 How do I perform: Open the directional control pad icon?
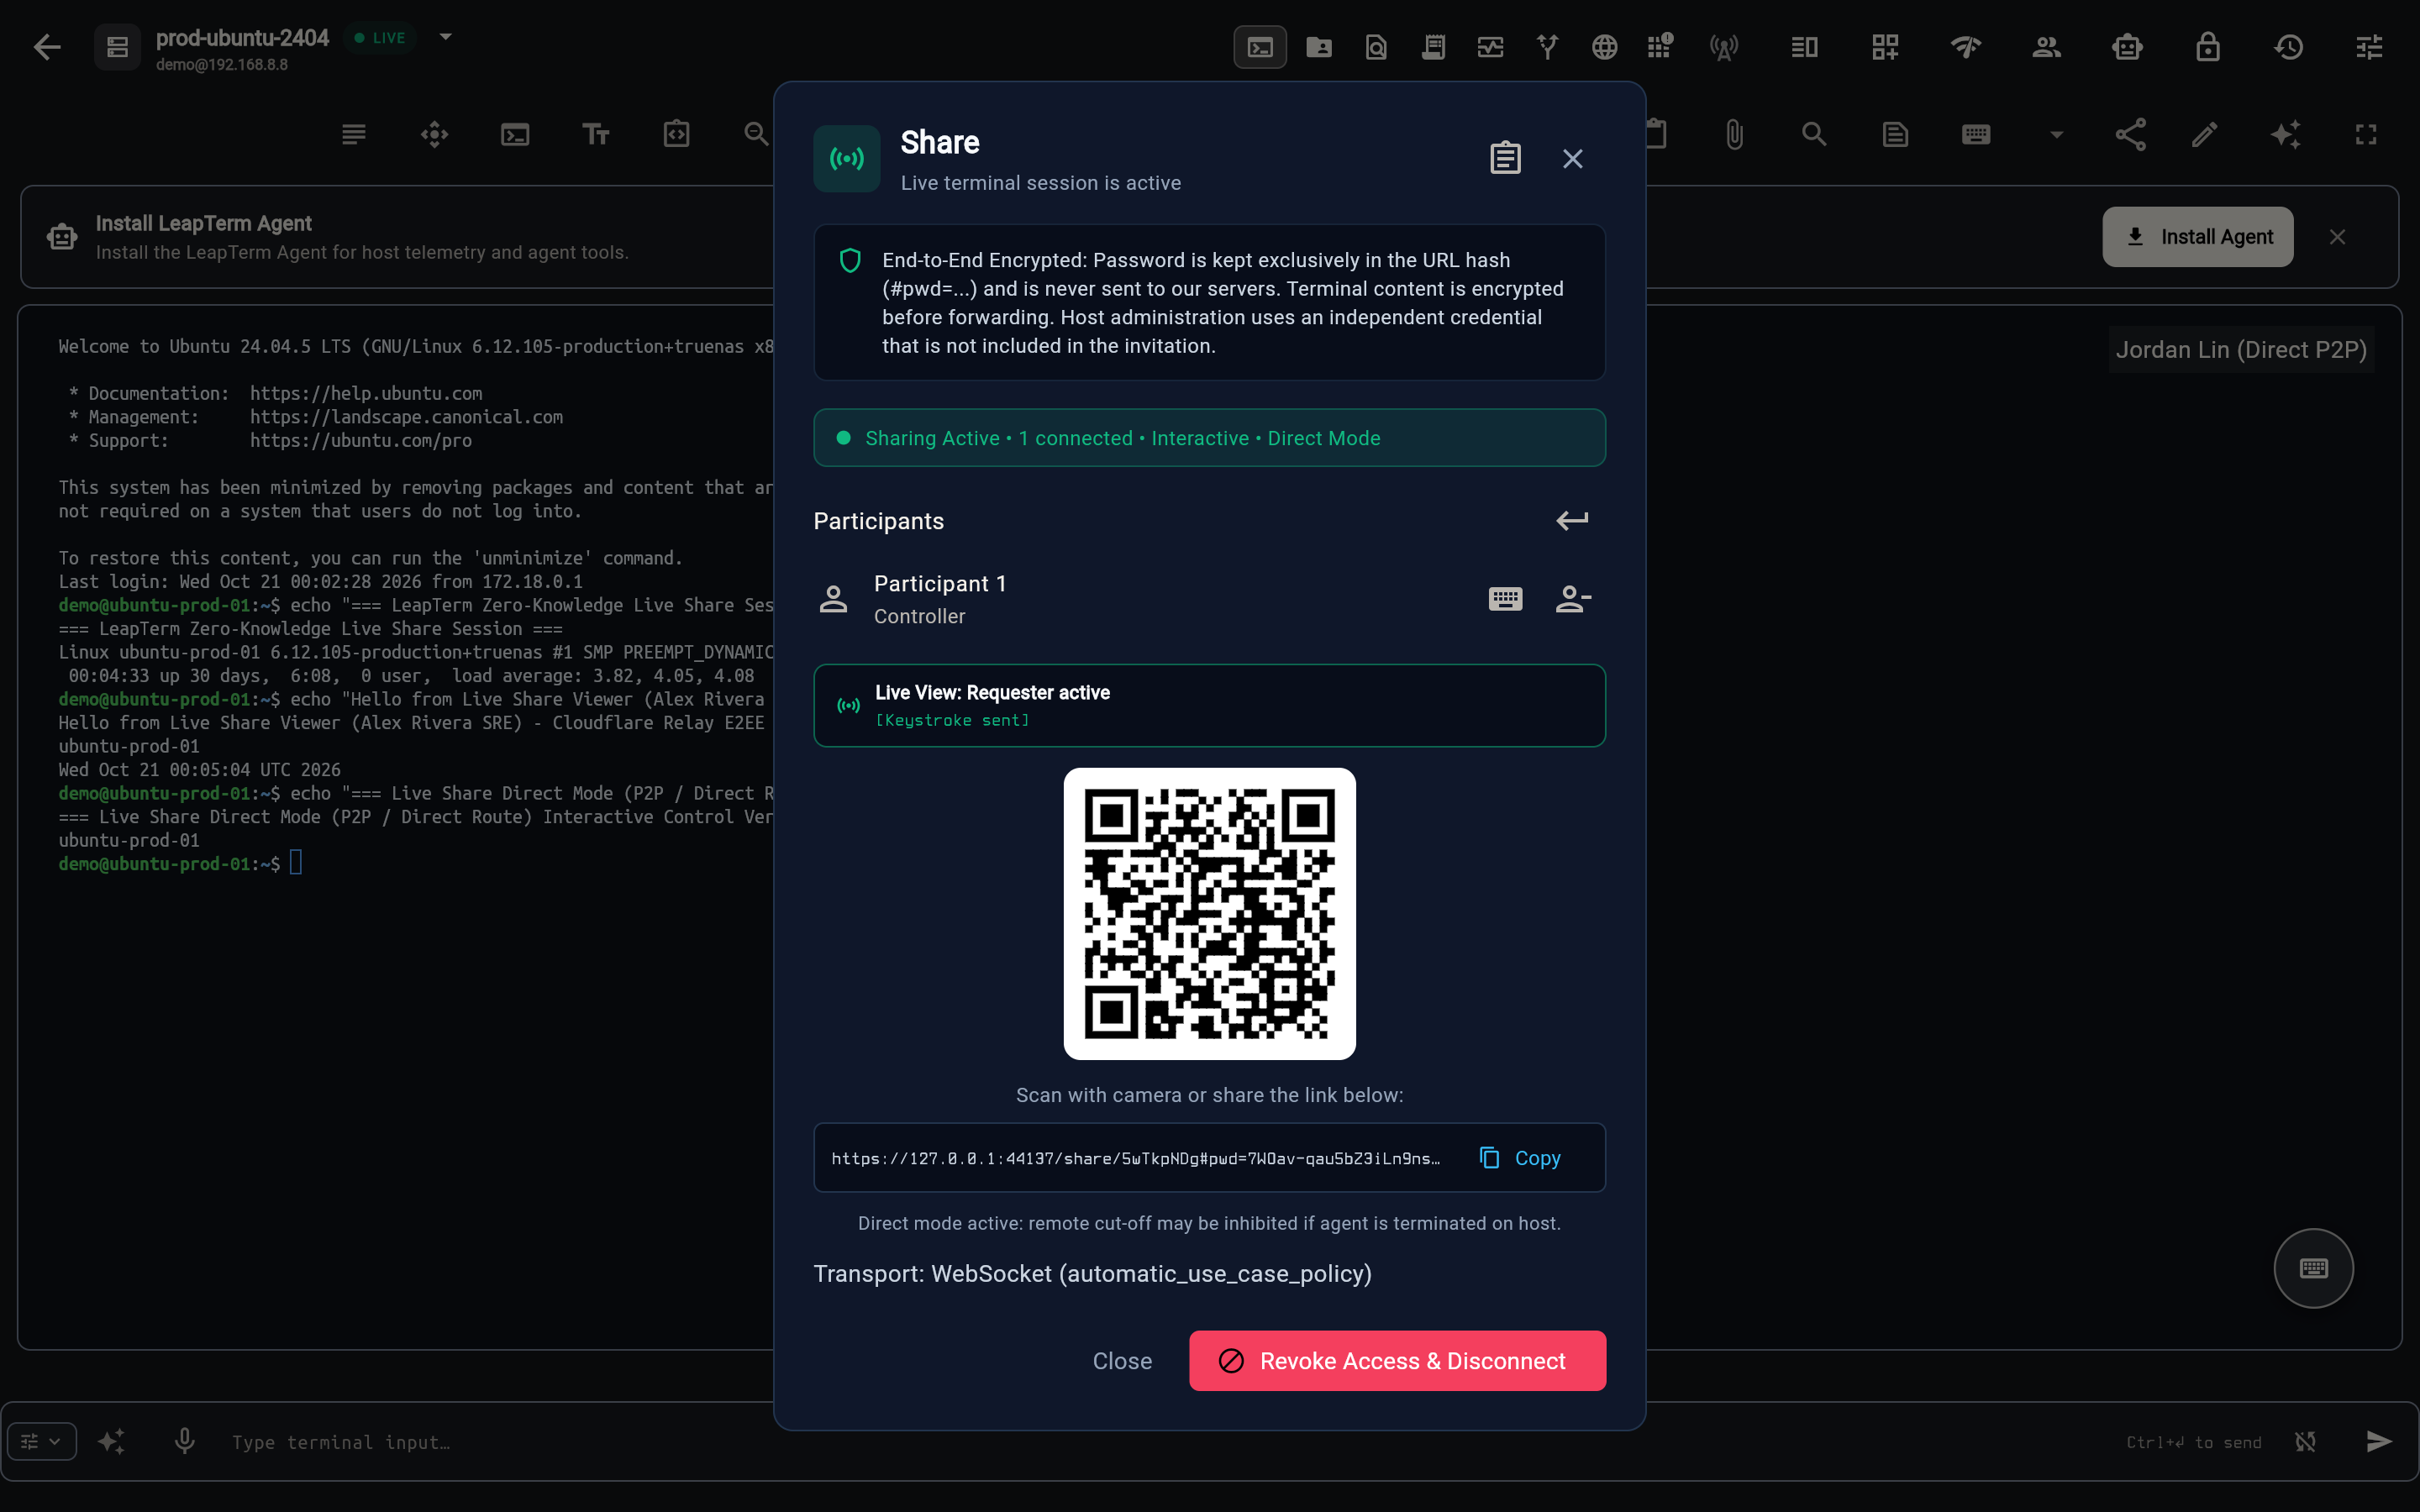(x=434, y=134)
